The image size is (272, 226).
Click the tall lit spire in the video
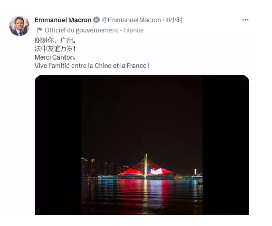coord(146,166)
